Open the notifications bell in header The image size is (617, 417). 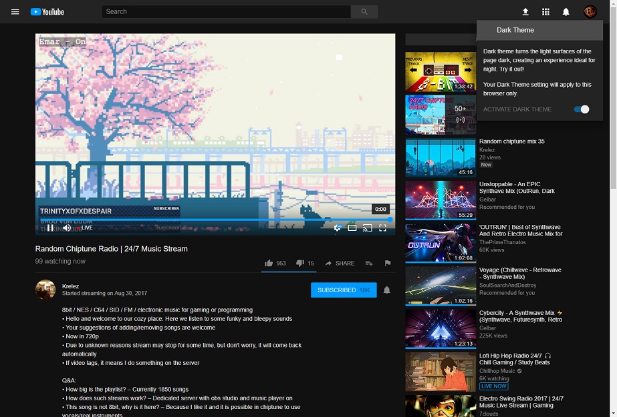tap(566, 12)
